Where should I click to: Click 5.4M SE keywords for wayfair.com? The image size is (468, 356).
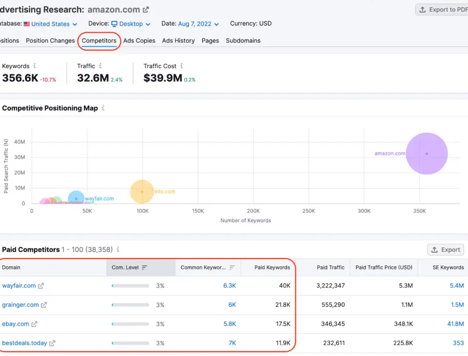(x=457, y=286)
